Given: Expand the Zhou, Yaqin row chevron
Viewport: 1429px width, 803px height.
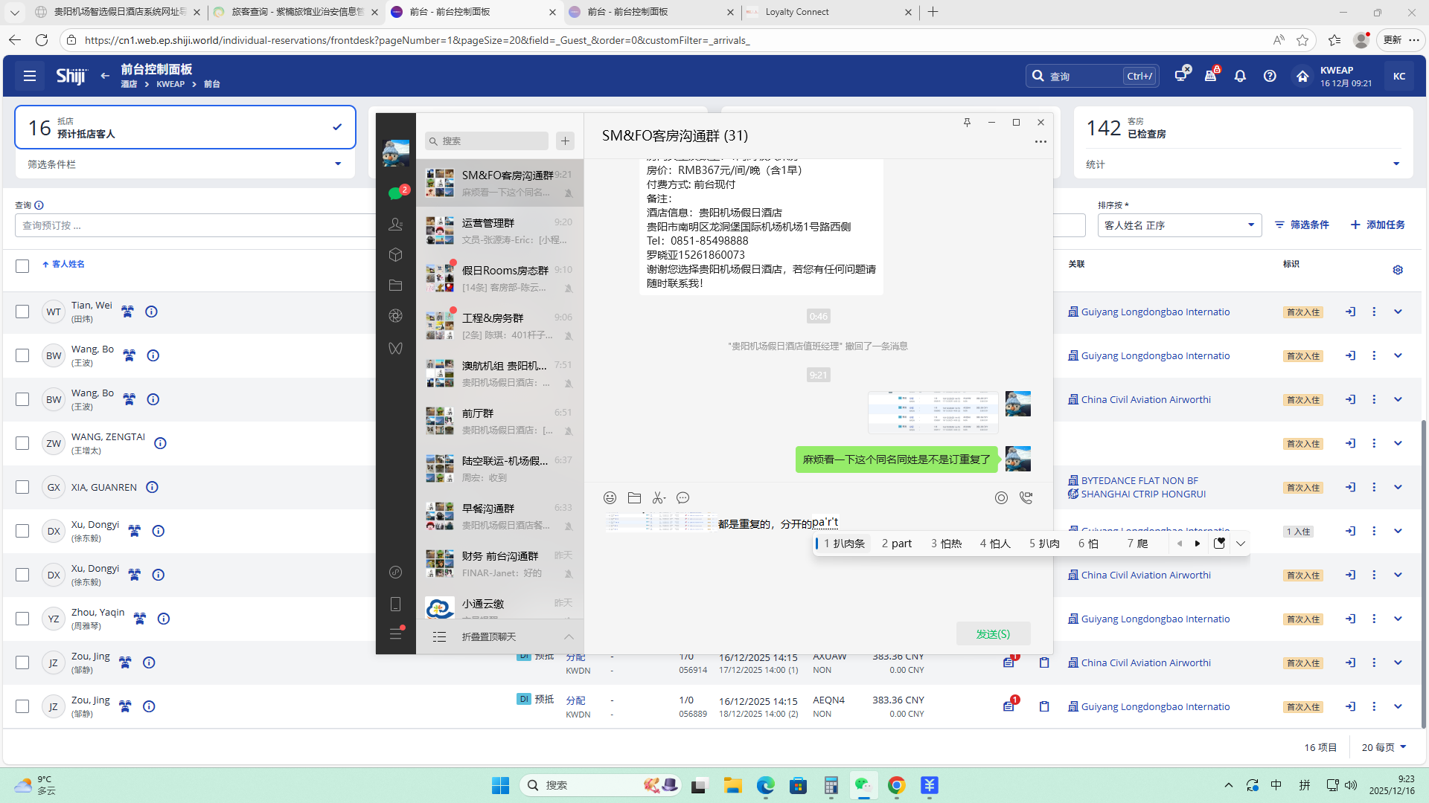Looking at the screenshot, I should pyautogui.click(x=1398, y=619).
